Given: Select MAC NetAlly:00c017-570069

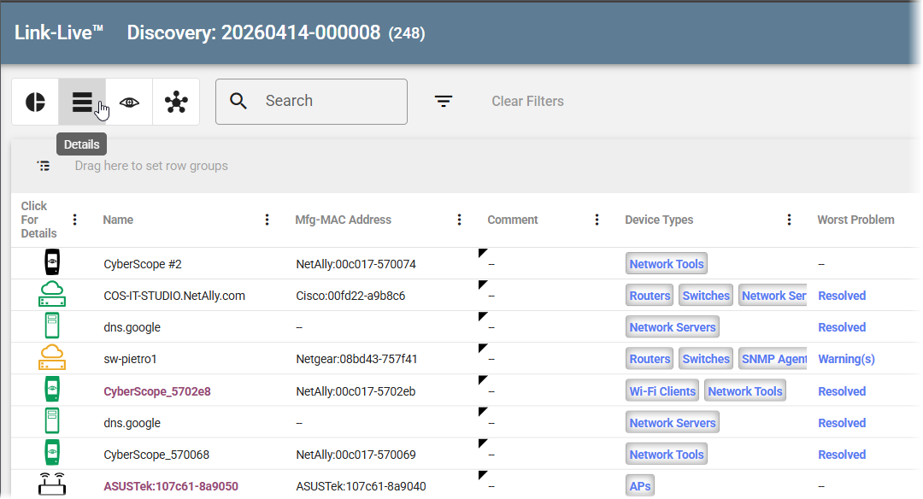Looking at the screenshot, I should pyautogui.click(x=356, y=455).
